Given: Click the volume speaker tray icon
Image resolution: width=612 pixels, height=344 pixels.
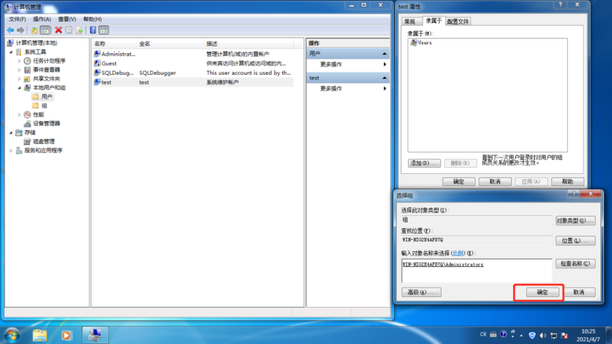Looking at the screenshot, I should 543,335.
